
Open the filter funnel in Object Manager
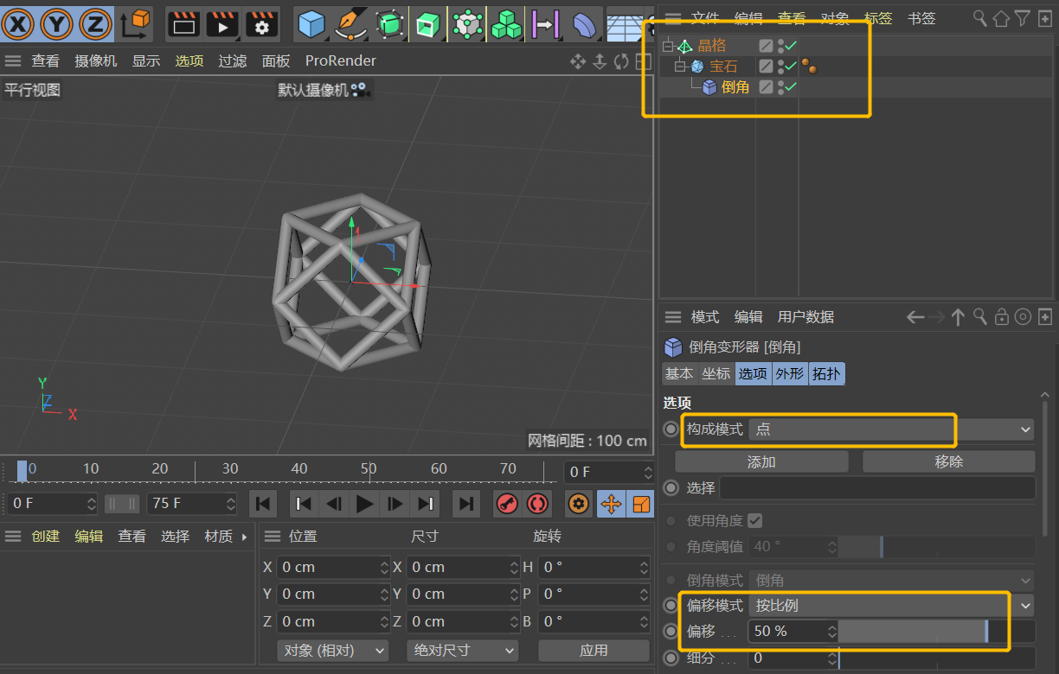tap(1023, 17)
